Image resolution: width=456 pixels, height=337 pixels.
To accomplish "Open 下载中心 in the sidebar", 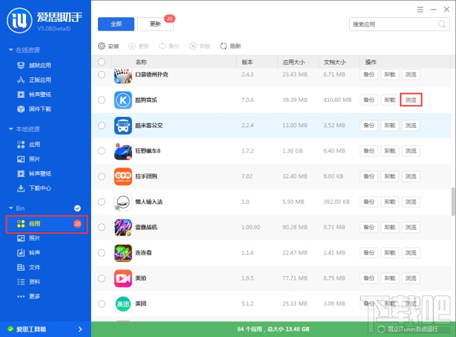I will tap(34, 188).
